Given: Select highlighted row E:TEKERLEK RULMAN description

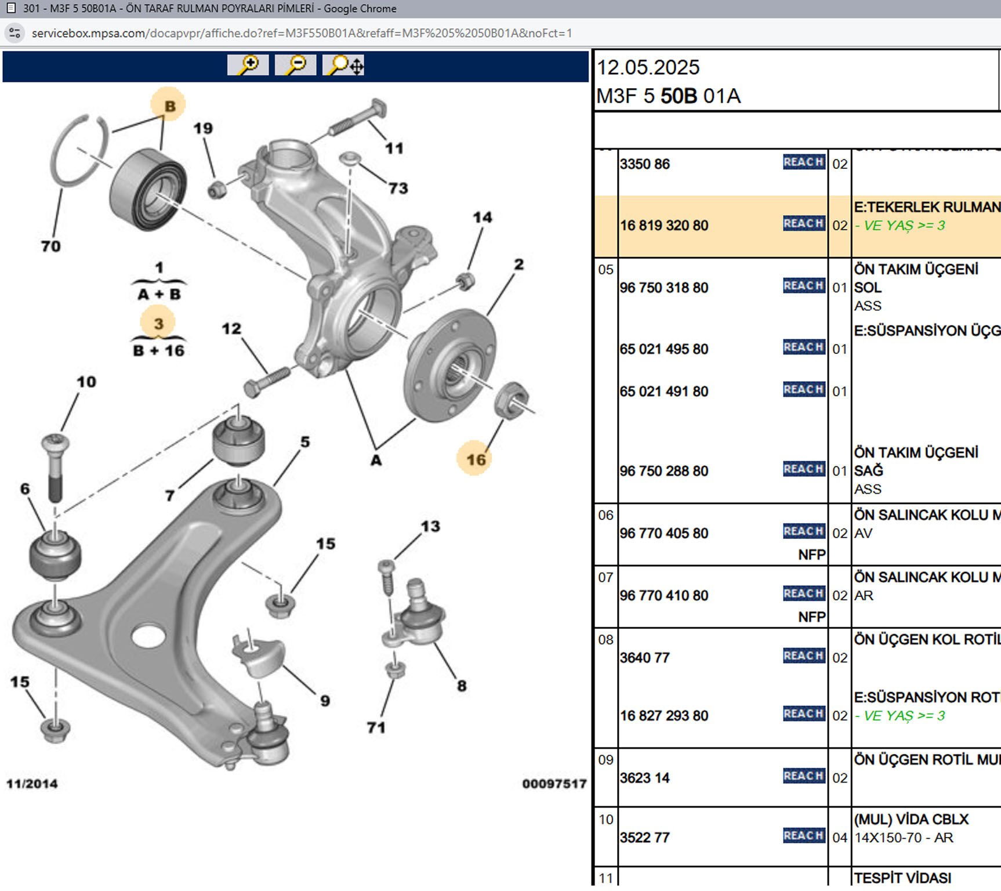Looking at the screenshot, I should coord(926,208).
